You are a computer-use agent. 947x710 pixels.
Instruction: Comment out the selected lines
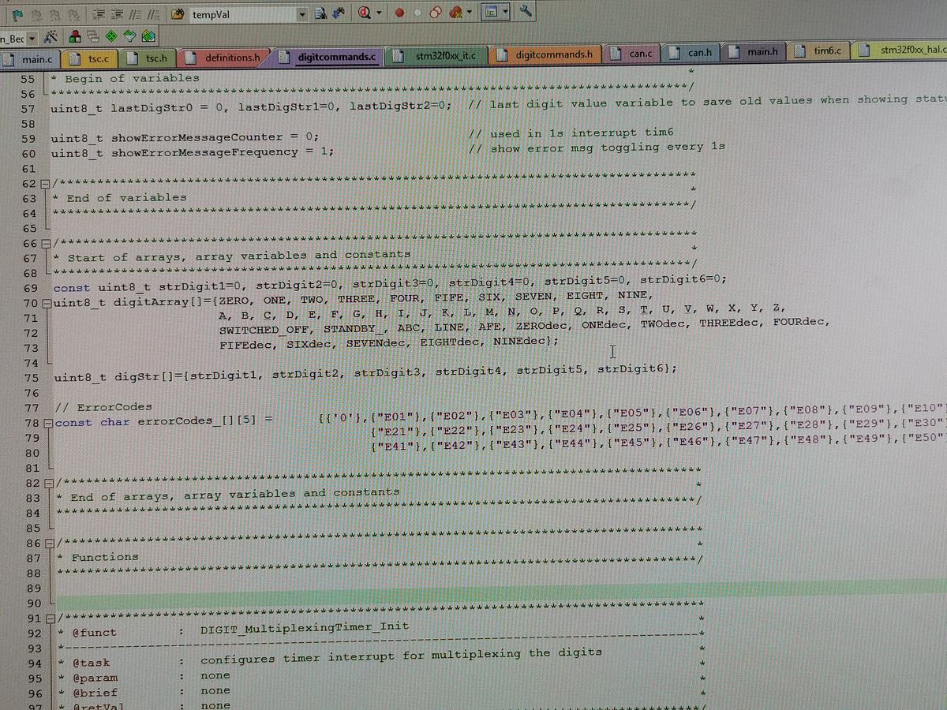(x=135, y=14)
